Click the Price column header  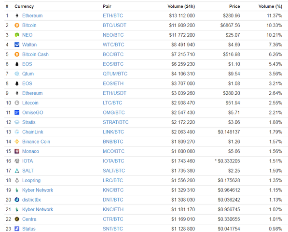pos(234,6)
